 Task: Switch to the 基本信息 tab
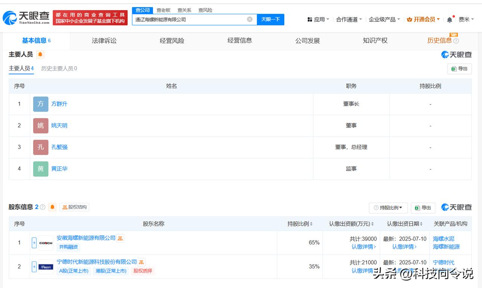pos(36,41)
